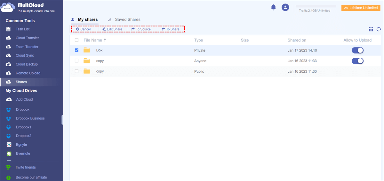
Task: Click the Edit Share button
Action: click(112, 29)
